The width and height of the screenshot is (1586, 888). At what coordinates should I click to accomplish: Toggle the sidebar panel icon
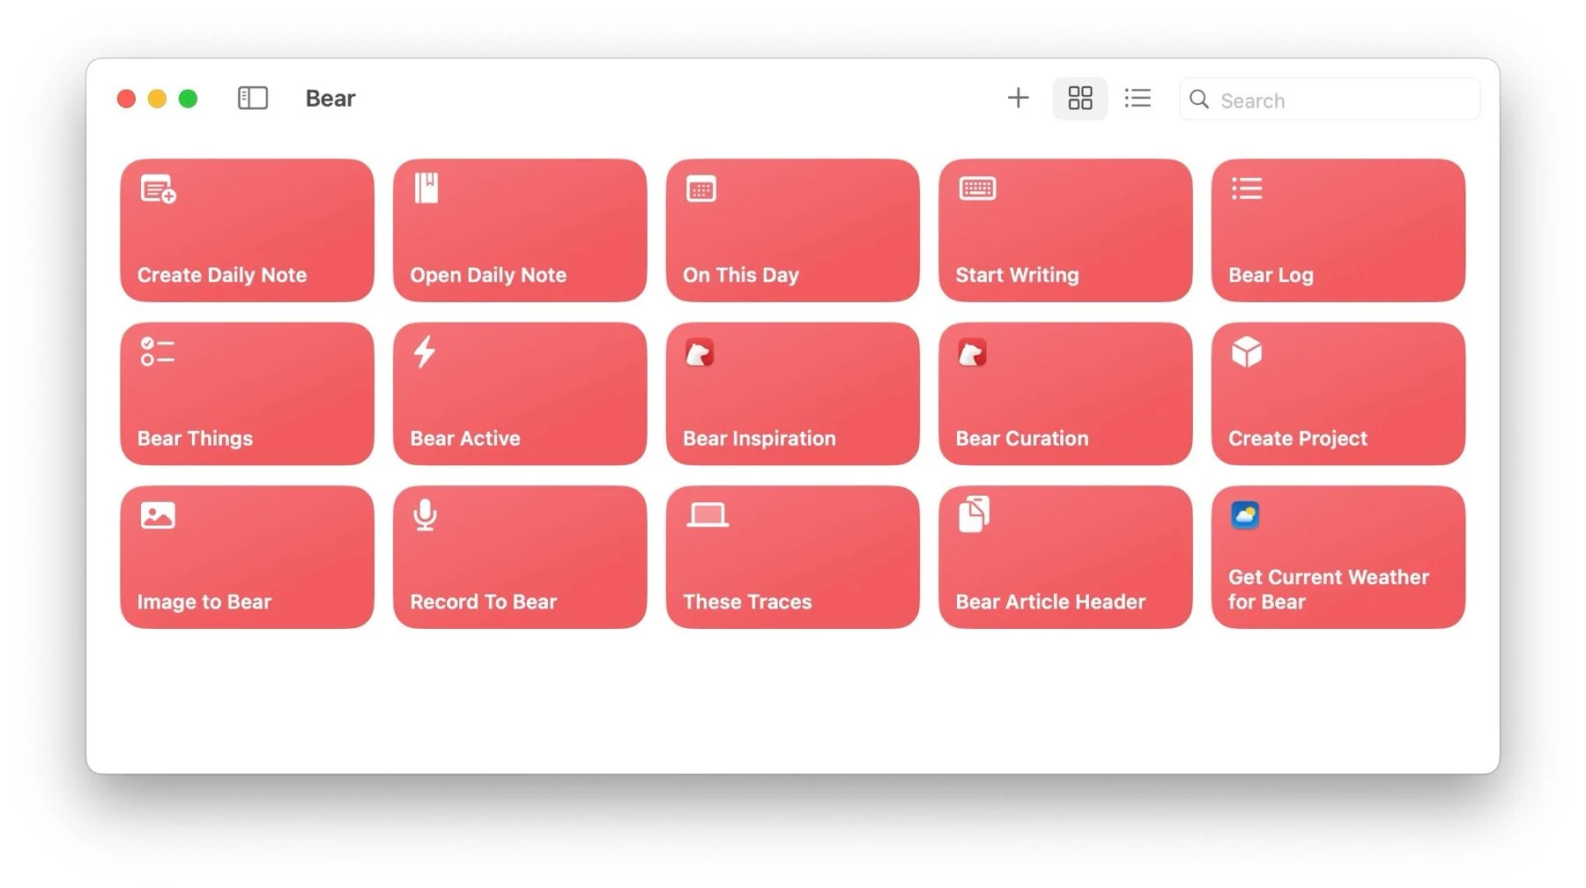(x=253, y=98)
